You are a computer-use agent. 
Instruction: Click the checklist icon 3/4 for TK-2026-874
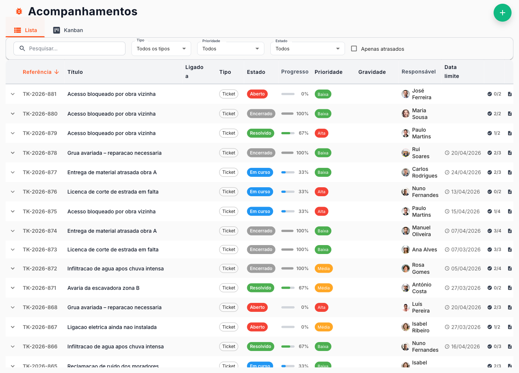[x=490, y=231]
